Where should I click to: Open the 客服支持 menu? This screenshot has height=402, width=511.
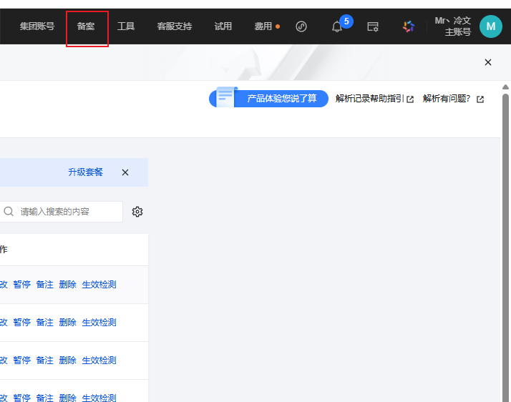(175, 26)
